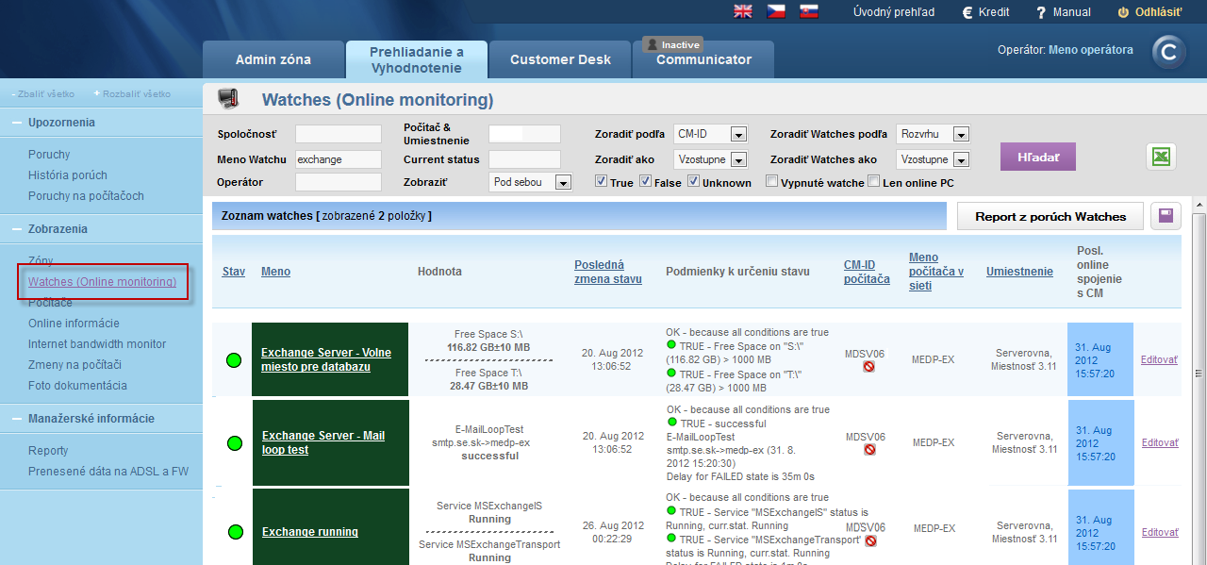Open Reporty in sidebar
The height and width of the screenshot is (565, 1207).
point(48,451)
